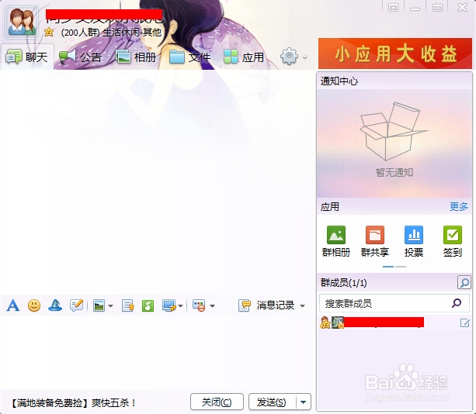Viewport: 476px width, 414px height.
Task: Click the first apps page indicator dash
Action: pyautogui.click(x=388, y=267)
